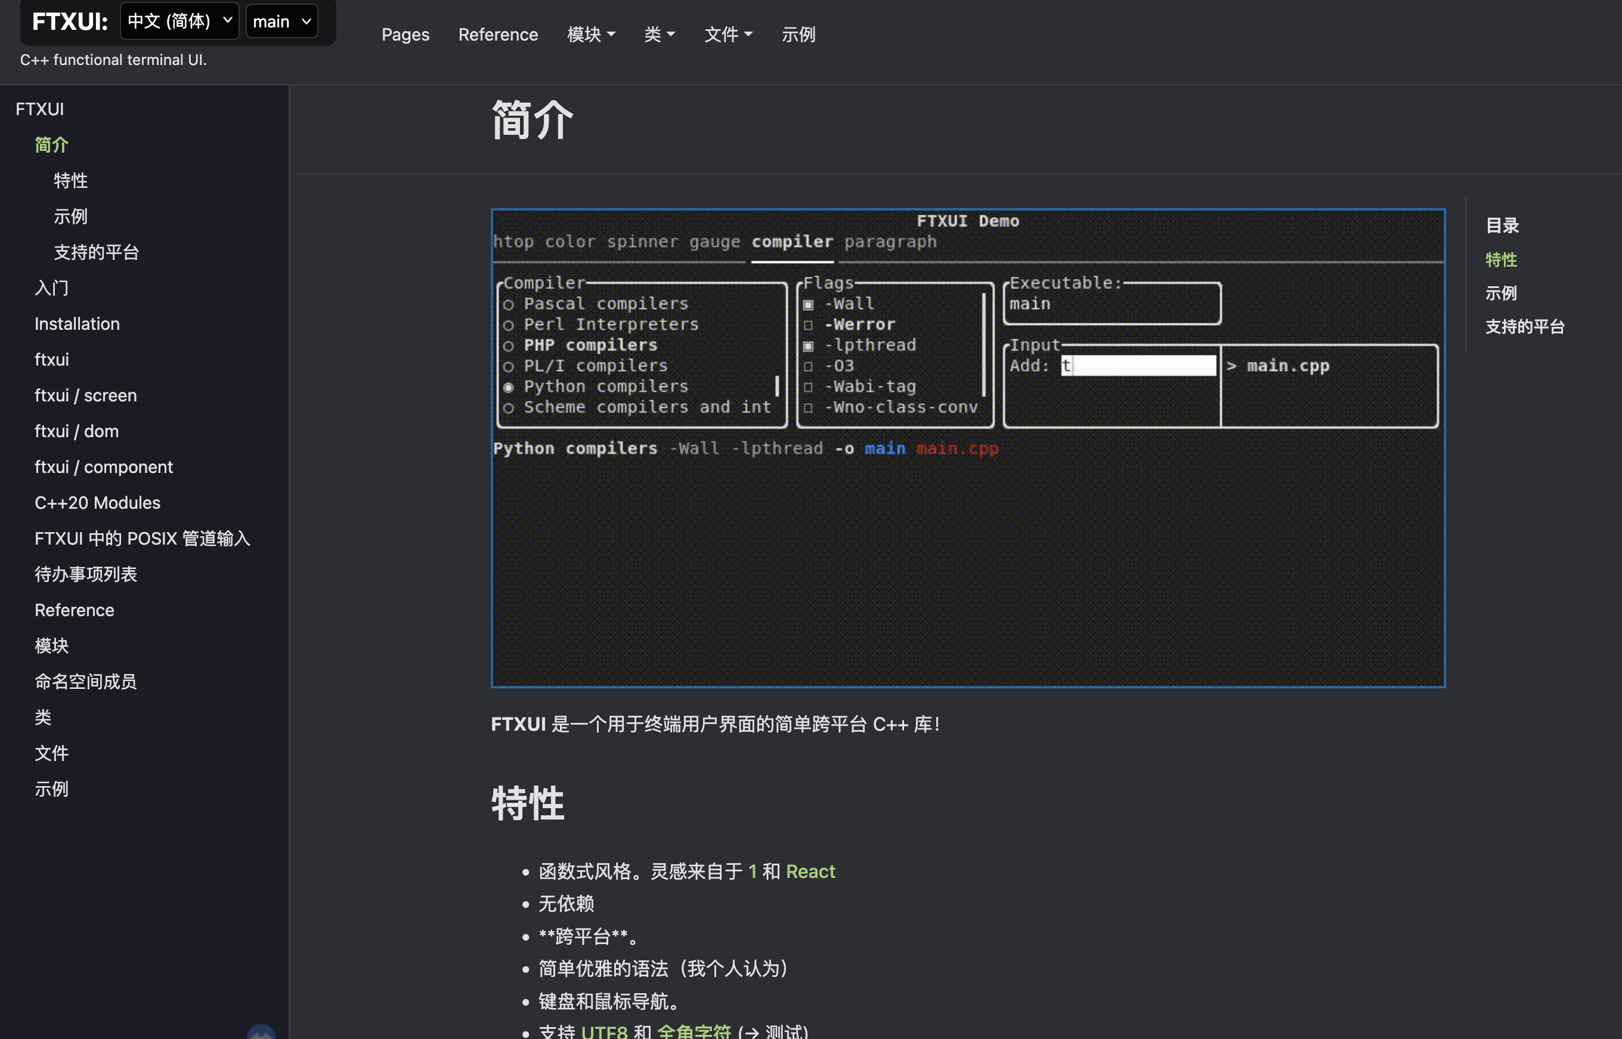1622x1039 pixels.
Task: Click the 键盘和鼠标导航 bullet item
Action: click(x=609, y=1002)
